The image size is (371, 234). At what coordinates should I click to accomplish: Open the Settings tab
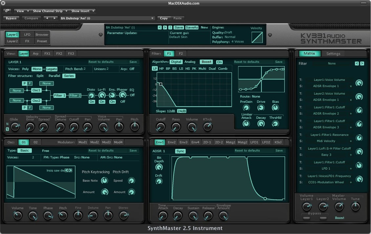click(333, 54)
